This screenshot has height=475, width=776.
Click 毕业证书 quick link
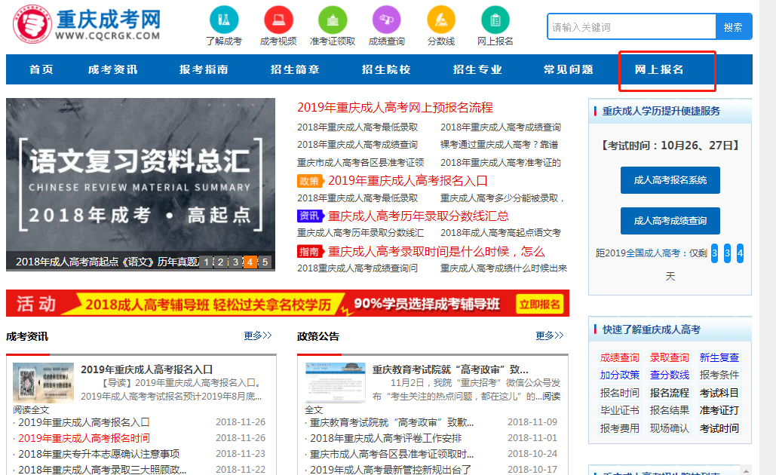(x=620, y=410)
